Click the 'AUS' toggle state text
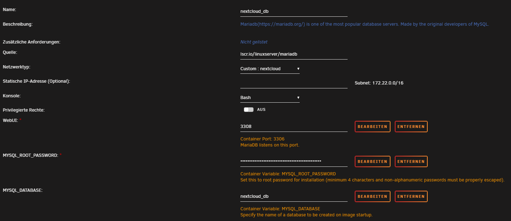Viewport: 511px width, 221px height. (261, 110)
